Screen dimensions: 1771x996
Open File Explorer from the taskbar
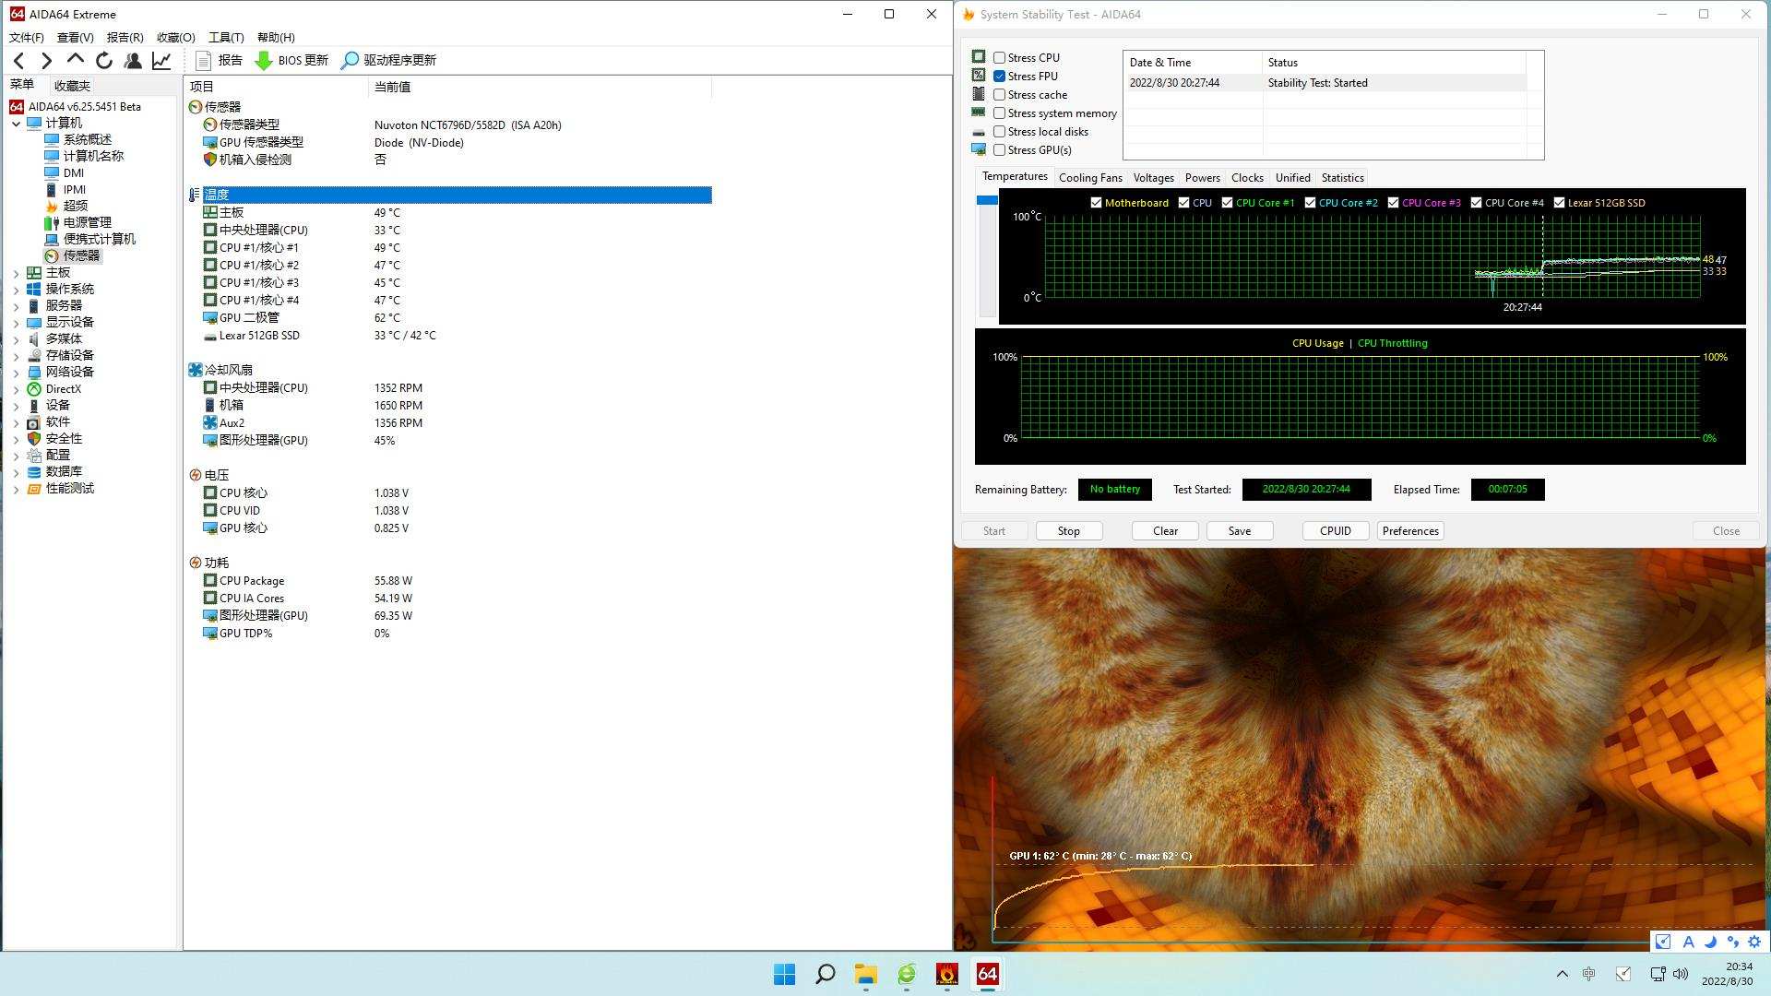(x=865, y=974)
